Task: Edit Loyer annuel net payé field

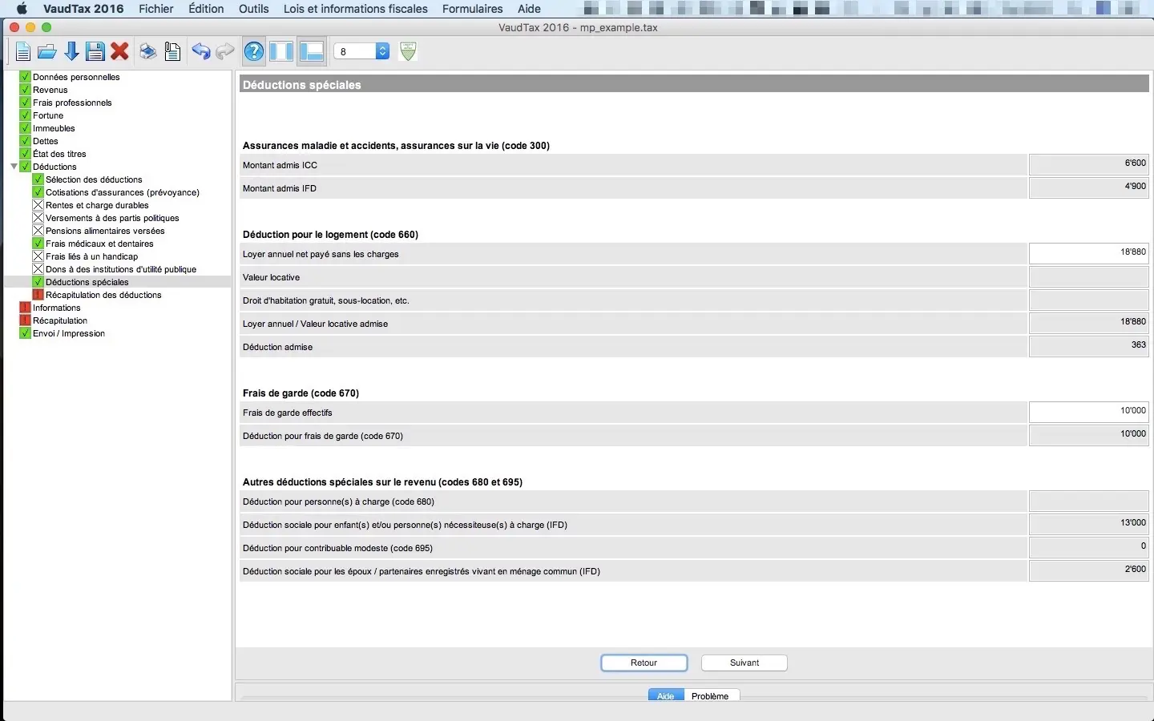Action: (x=1089, y=253)
